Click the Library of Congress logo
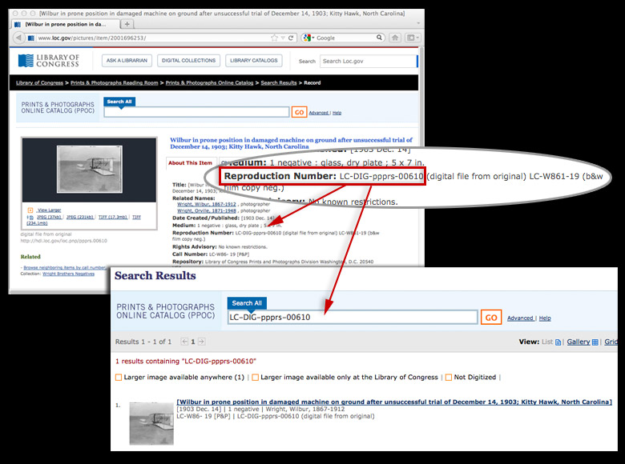This screenshot has height=464, width=625. (x=49, y=61)
